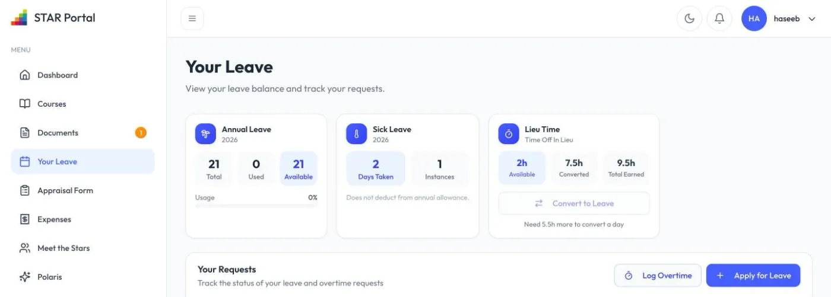Click the Annual Leave palm tree icon
The width and height of the screenshot is (831, 297).
[x=205, y=133]
